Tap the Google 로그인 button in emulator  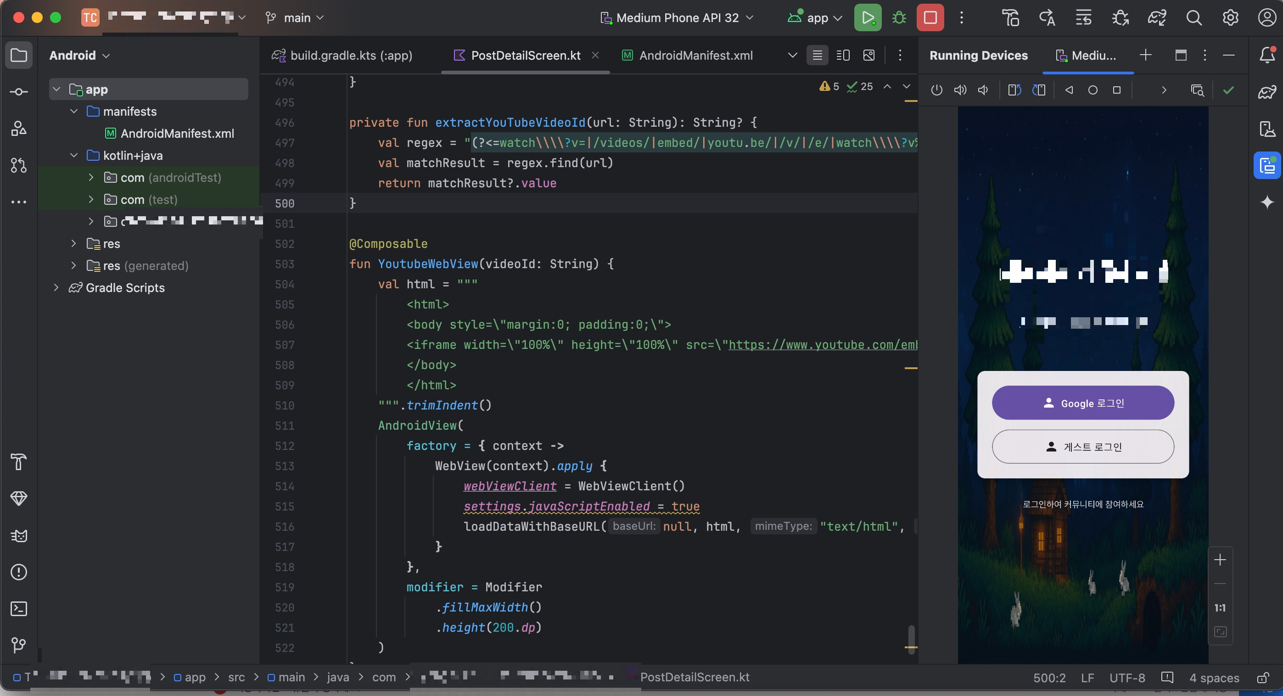pos(1083,403)
